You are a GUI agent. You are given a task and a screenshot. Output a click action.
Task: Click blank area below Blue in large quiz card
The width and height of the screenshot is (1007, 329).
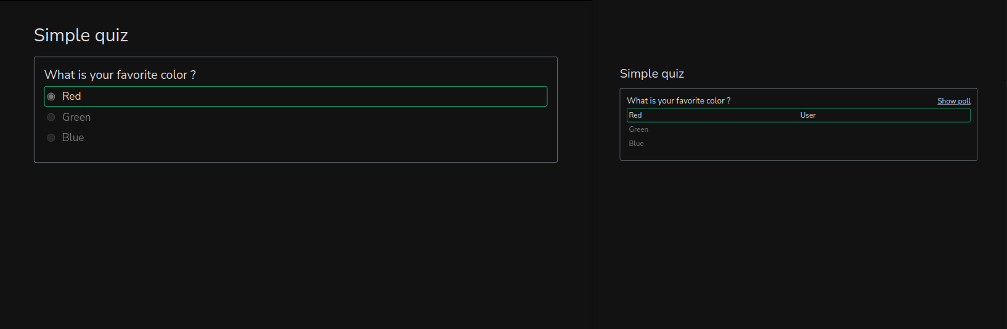click(296, 154)
